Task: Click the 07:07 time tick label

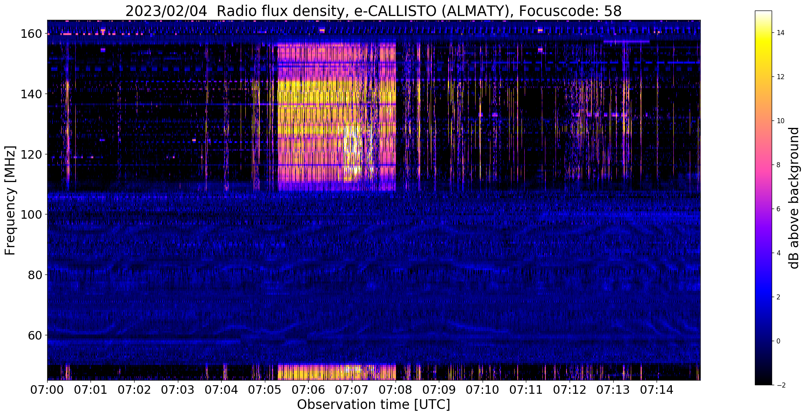Action: (352, 389)
